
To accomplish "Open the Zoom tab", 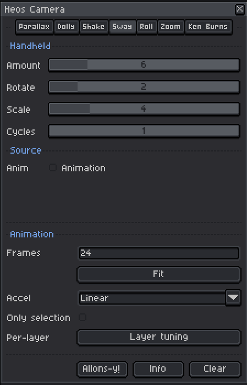I will coord(171,27).
